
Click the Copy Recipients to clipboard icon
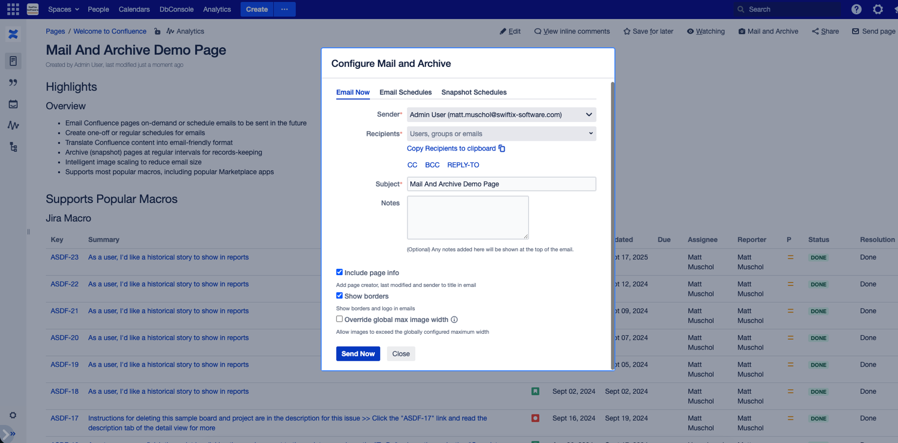click(x=501, y=148)
